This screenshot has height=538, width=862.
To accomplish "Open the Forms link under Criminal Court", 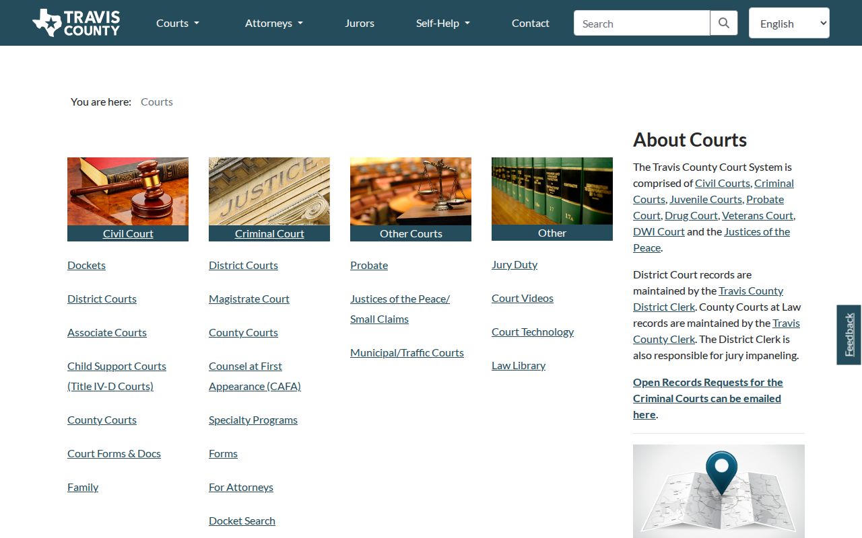I will 223,453.
